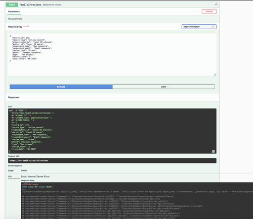Click the Russian operation summary text
This screenshot has height=219, width=253.
[52, 5]
